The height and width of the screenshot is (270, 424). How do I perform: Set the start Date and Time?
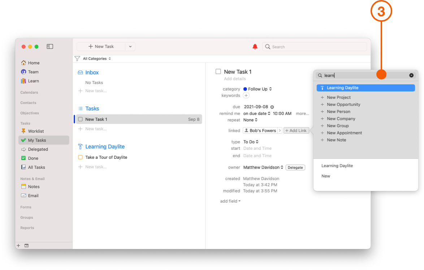coord(258,148)
